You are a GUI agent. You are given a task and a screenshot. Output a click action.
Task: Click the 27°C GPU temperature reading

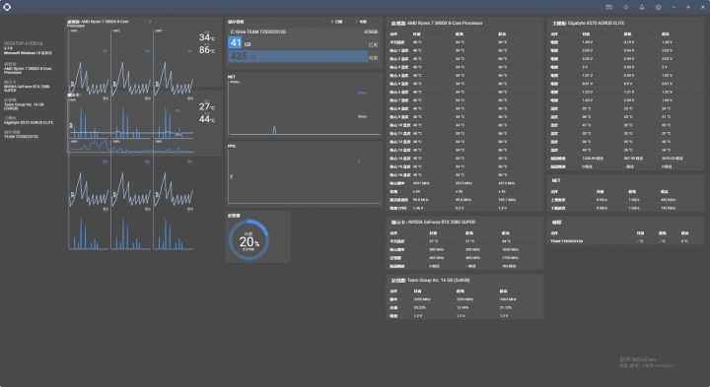click(207, 106)
